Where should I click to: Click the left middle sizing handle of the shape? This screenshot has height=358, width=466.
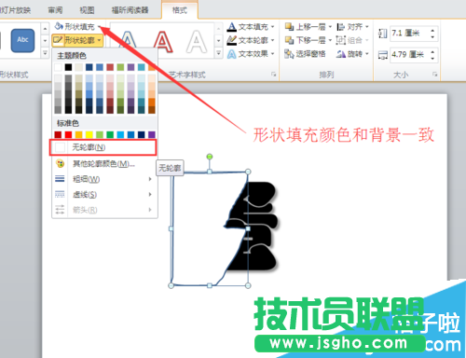171,228
